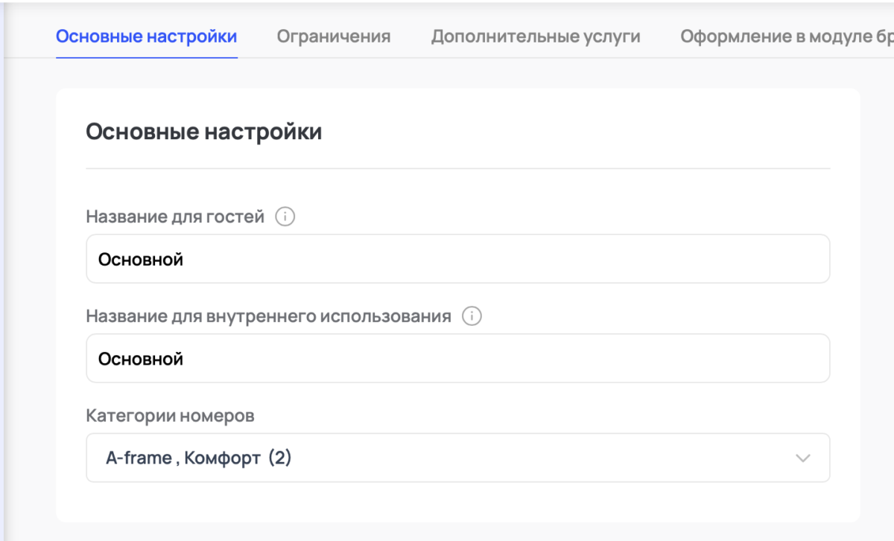
Task: Click the Категории номеров field label
Action: [170, 415]
